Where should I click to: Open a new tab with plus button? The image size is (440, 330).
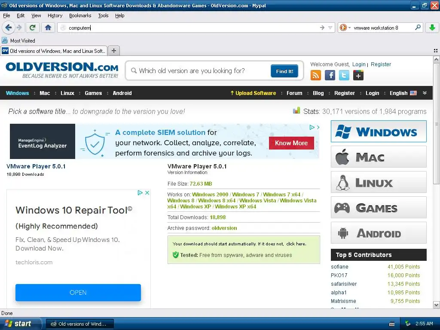(x=113, y=51)
